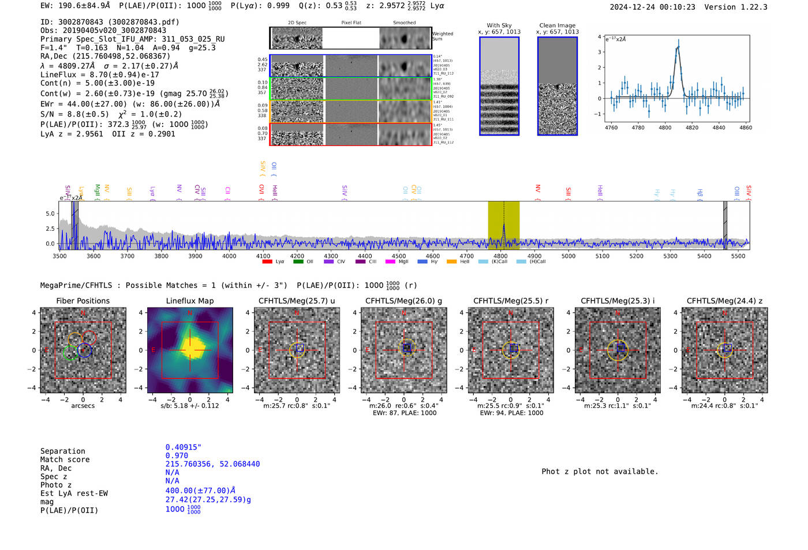Click the mag value 27.42 g
Image resolution: width=808 pixels, height=550 pixels.
[x=208, y=500]
